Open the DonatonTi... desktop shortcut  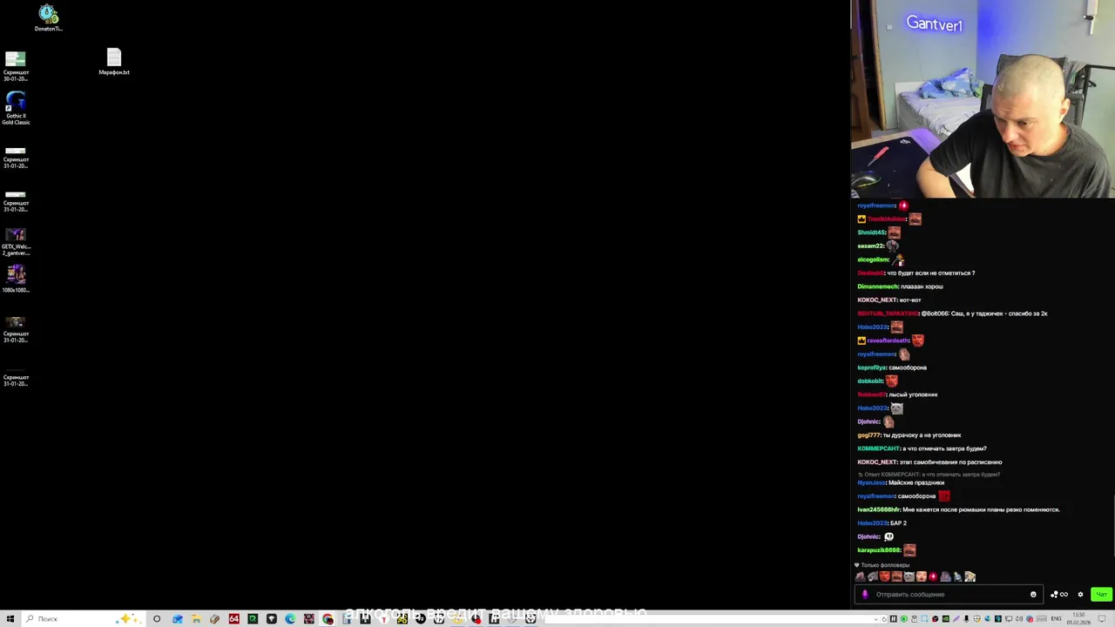coord(48,17)
